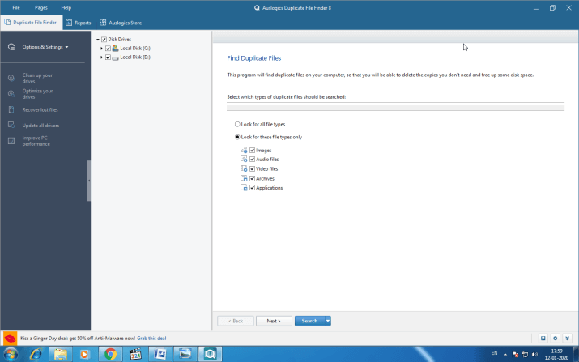The width and height of the screenshot is (579, 362).
Task: Uncheck the Disk Drives checkbox
Action: click(x=104, y=39)
